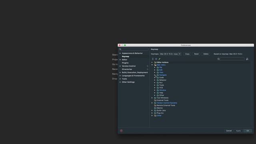Click the Tool Windows folder icon
This screenshot has height=144, width=256.
[x=155, y=98]
